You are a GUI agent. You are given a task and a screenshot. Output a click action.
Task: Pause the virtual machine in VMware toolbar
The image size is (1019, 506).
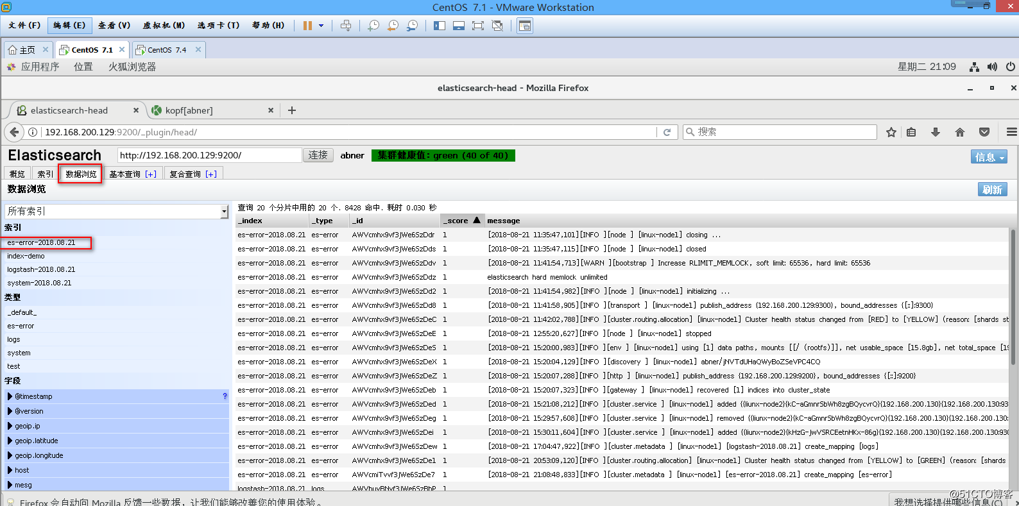pos(307,26)
